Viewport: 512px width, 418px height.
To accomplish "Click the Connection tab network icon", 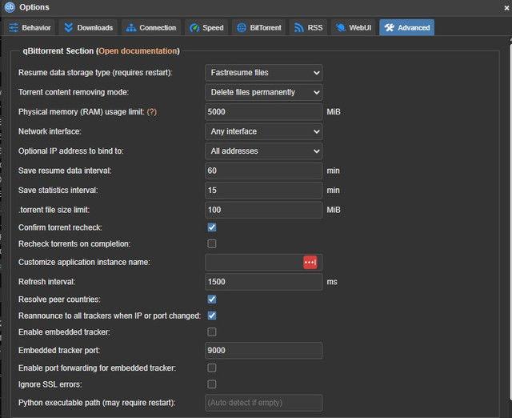I will [131, 28].
